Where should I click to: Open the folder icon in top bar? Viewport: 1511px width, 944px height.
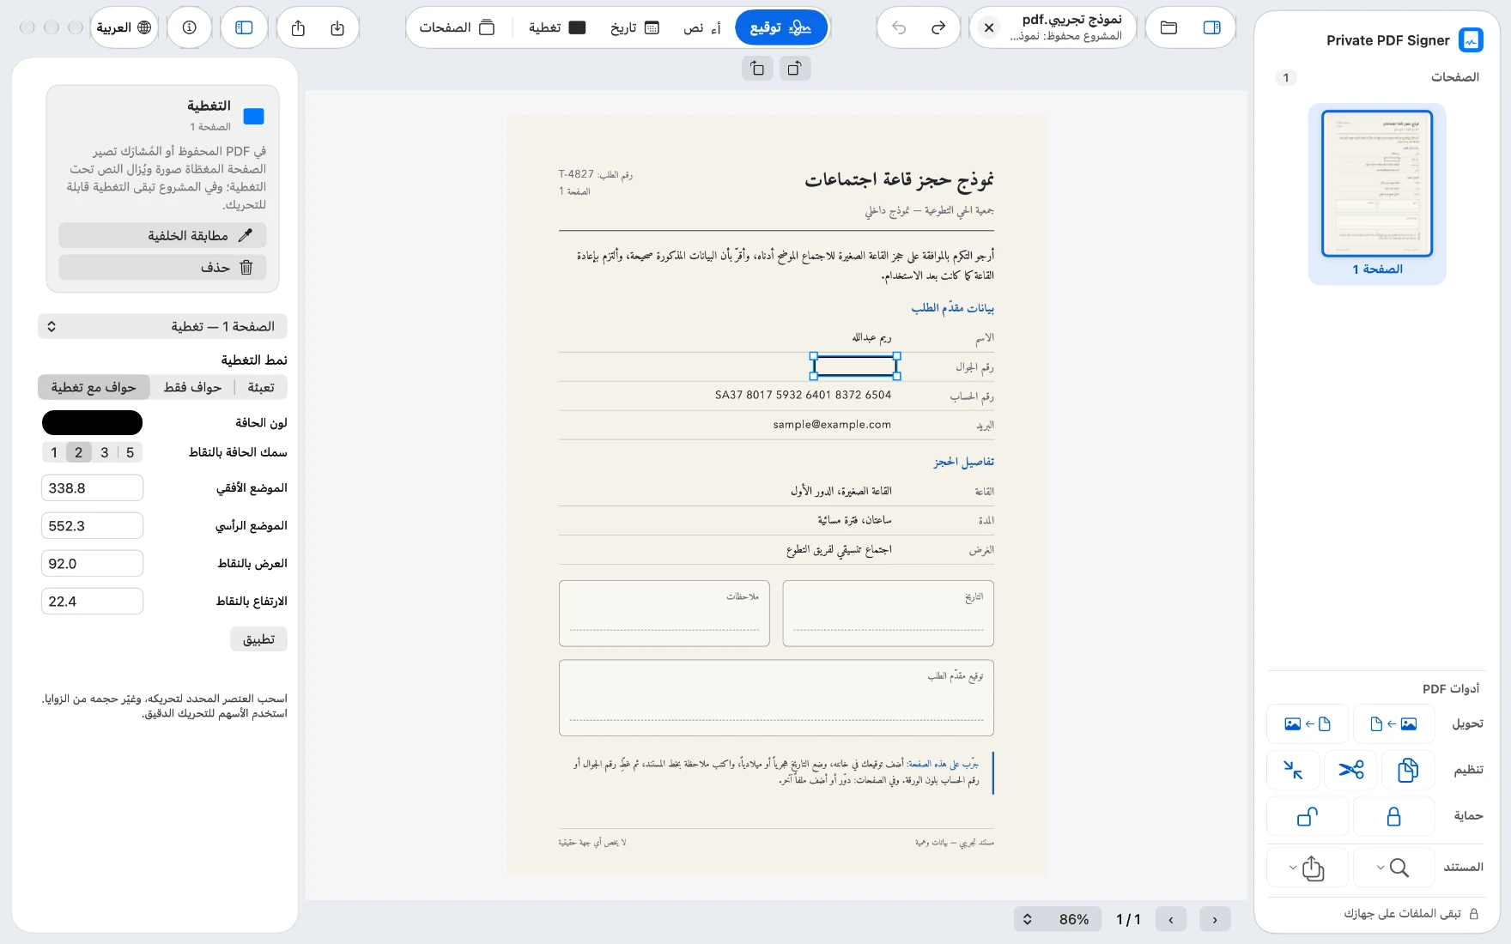click(1168, 27)
